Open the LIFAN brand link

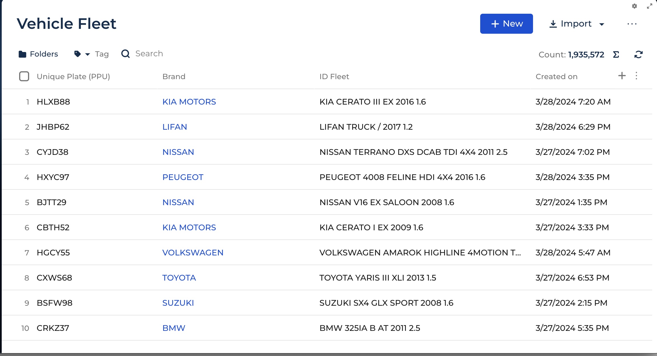[x=175, y=127]
